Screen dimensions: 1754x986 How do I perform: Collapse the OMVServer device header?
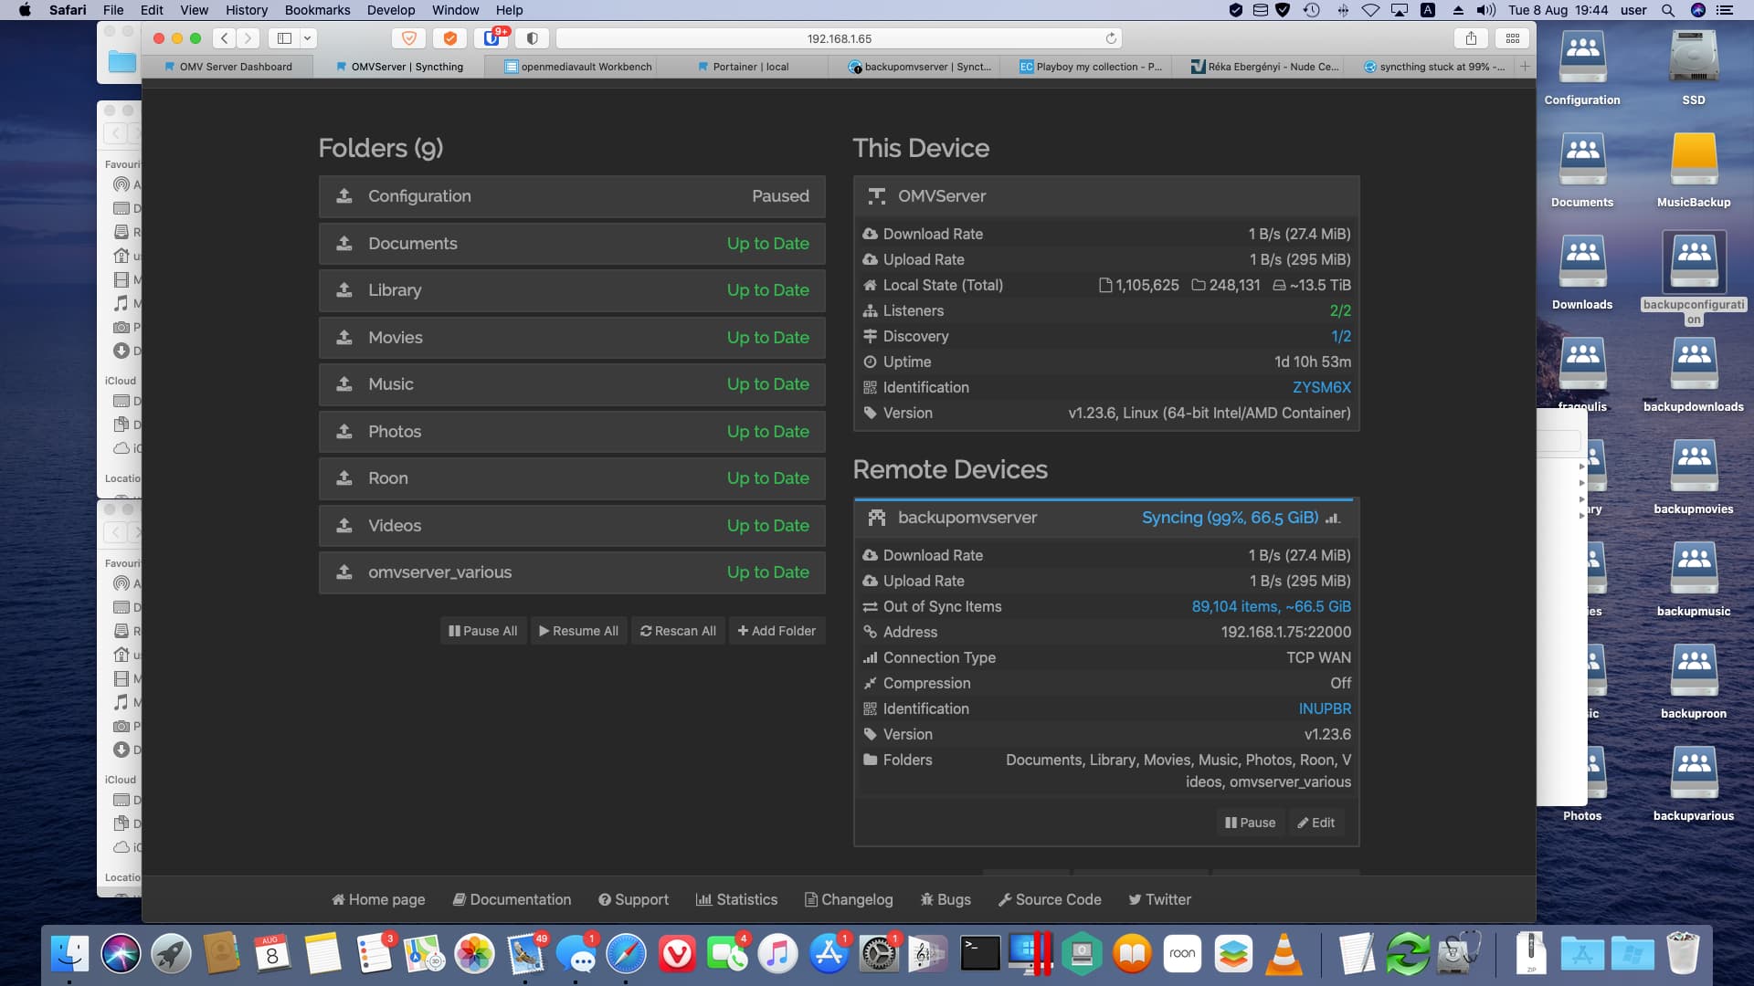[1106, 196]
